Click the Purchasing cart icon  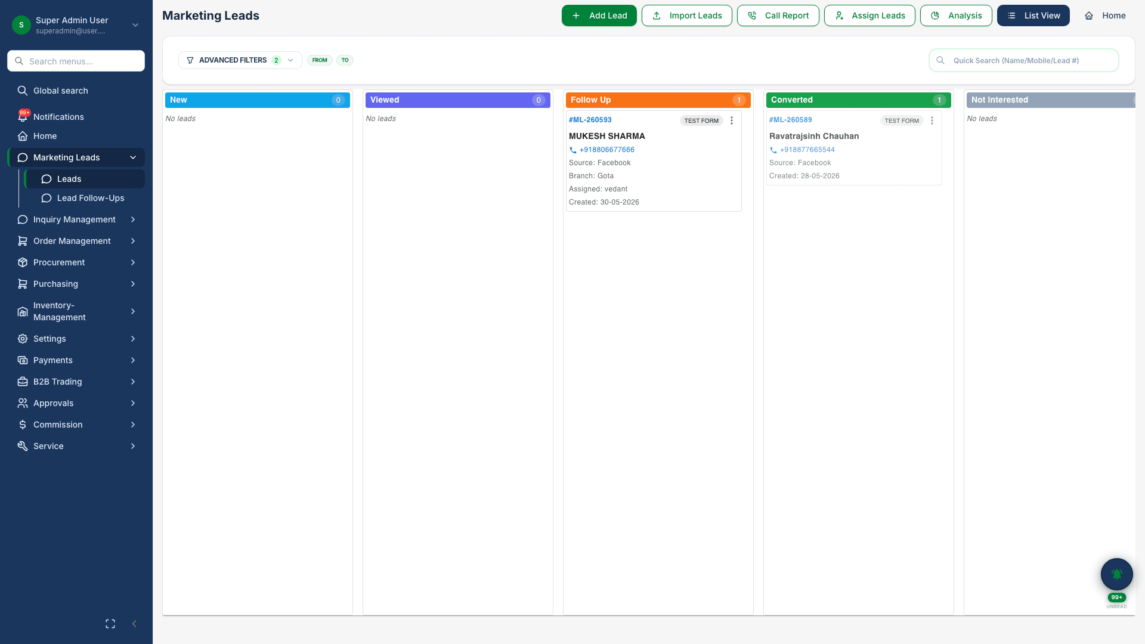point(23,284)
